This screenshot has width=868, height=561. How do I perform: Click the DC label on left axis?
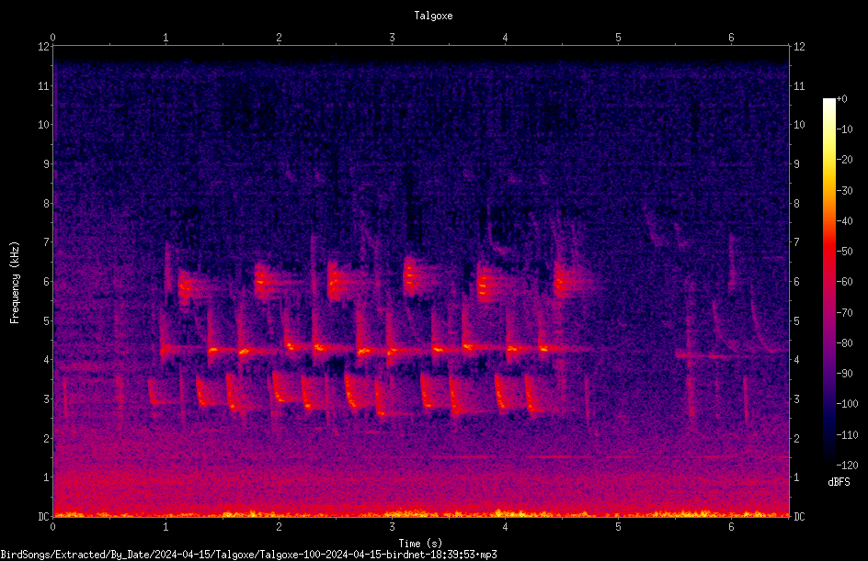pyautogui.click(x=44, y=516)
